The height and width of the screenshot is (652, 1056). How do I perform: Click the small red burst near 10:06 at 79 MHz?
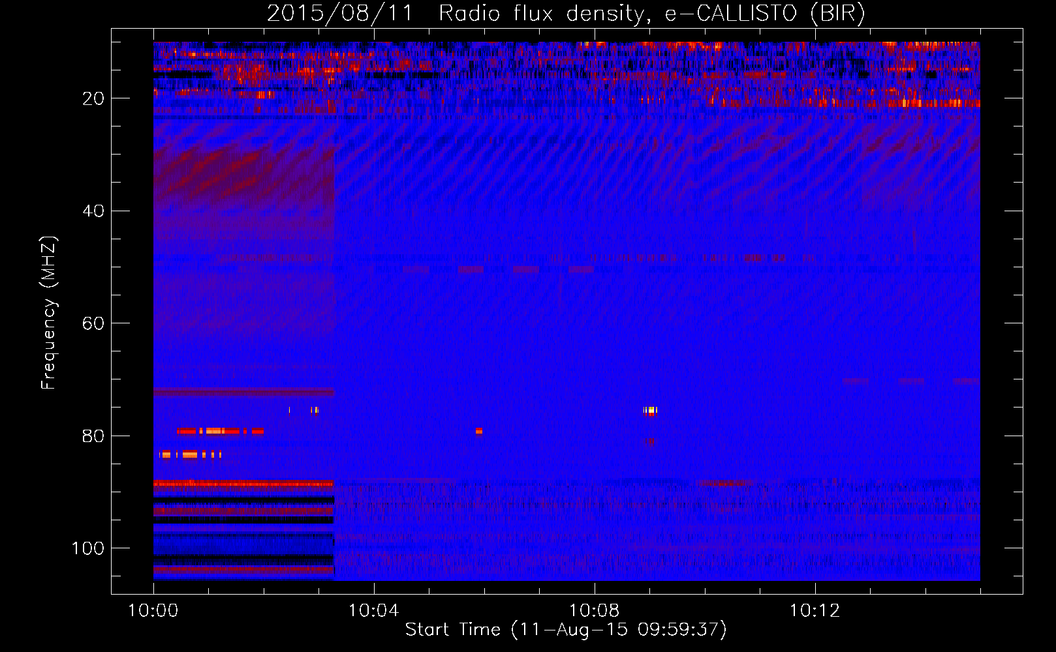click(x=479, y=431)
